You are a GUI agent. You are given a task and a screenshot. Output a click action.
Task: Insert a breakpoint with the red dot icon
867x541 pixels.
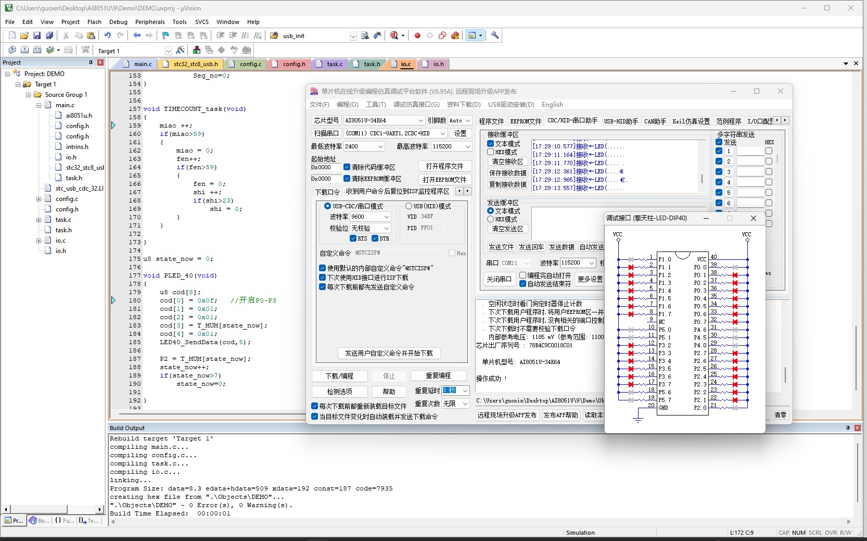point(417,35)
